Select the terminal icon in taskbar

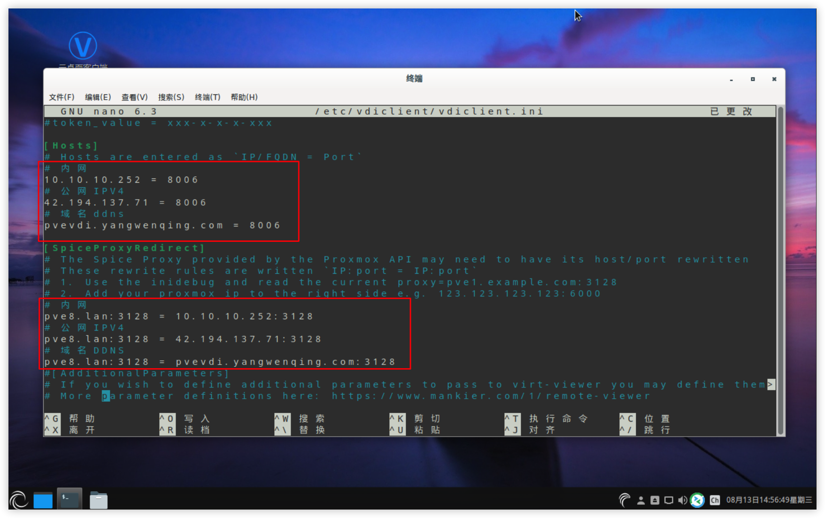click(x=69, y=499)
